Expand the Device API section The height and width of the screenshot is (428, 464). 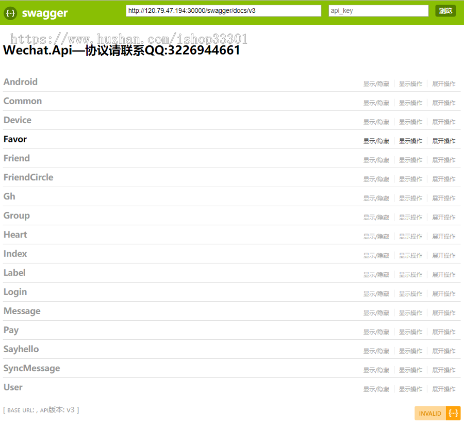[18, 120]
